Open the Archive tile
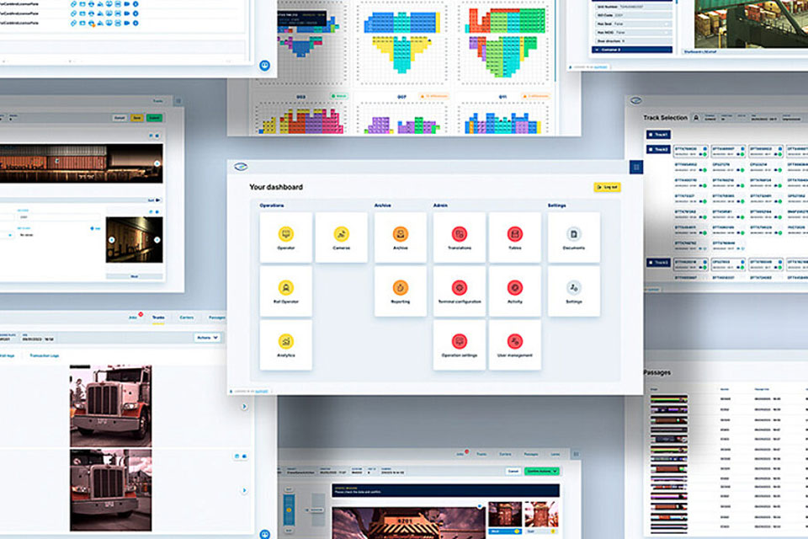This screenshot has width=808, height=539. 401,237
